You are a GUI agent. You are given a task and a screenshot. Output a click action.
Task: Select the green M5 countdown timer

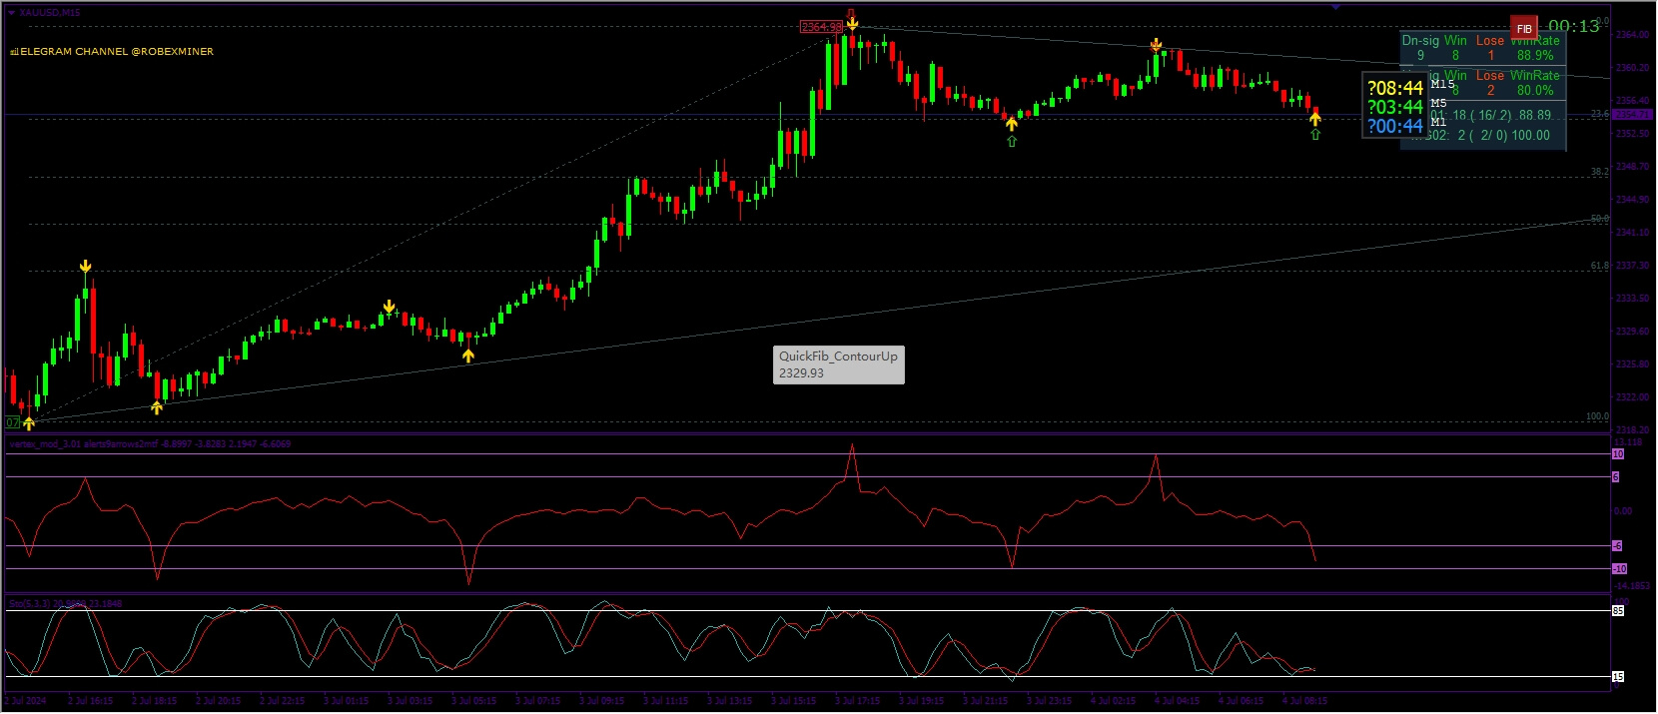point(1394,107)
